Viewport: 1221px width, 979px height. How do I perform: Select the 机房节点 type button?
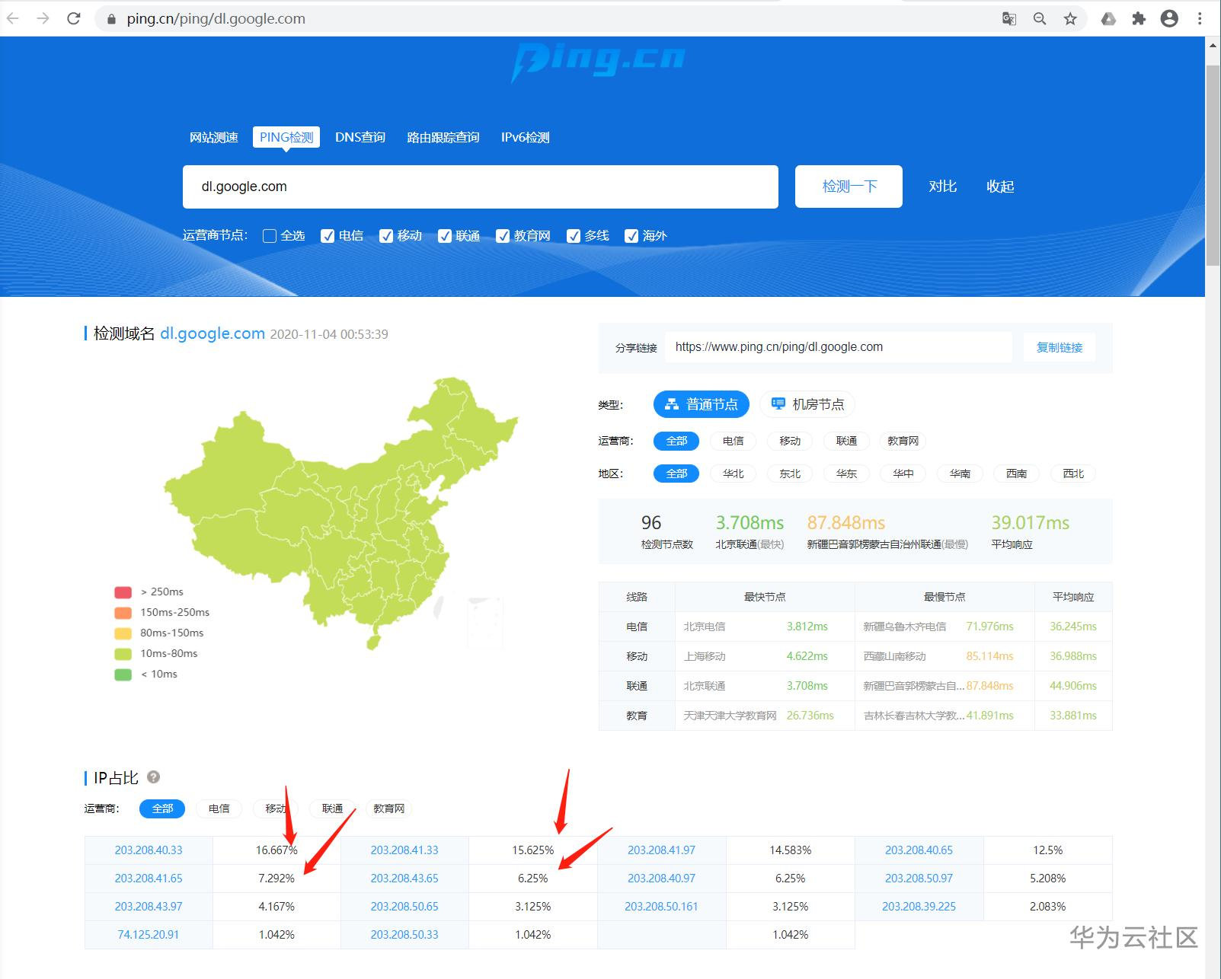coord(807,404)
